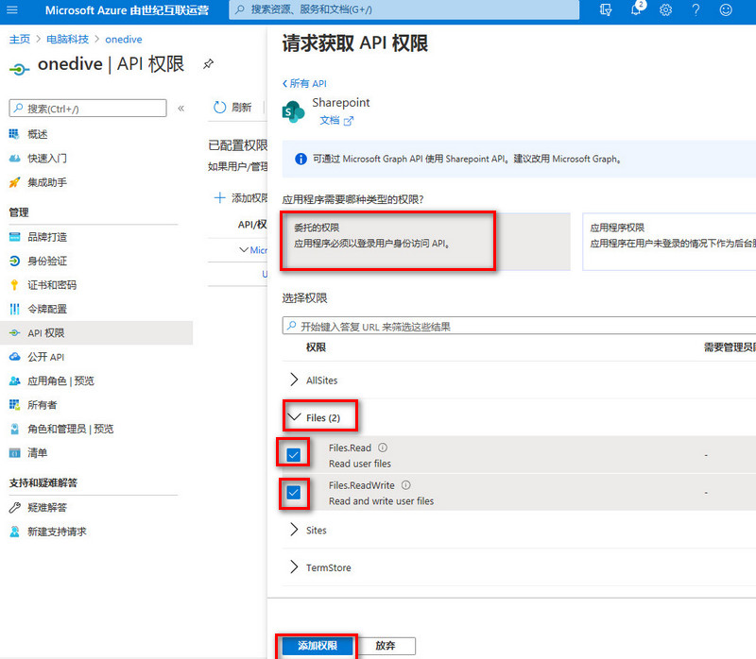Screen dimensions: 756x659
Task: Click the 权限 column header
Action: [316, 347]
